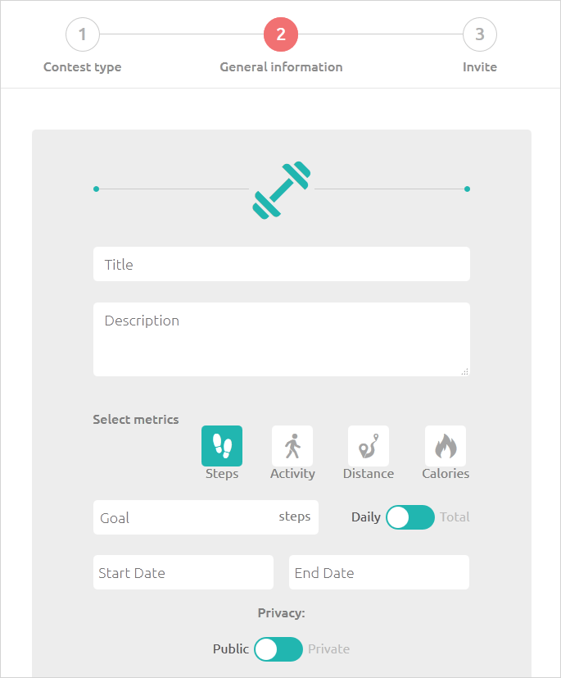Screen dimensions: 561x678
Task: Select the Steps metric icon
Action: [x=222, y=446]
